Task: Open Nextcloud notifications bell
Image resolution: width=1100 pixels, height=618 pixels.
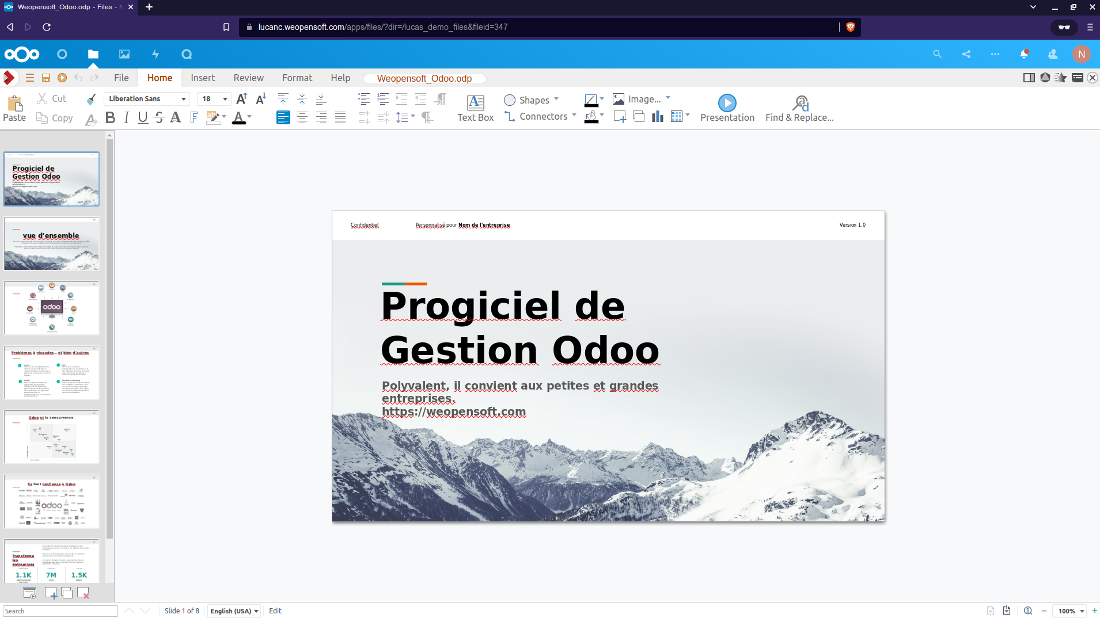Action: (x=1024, y=54)
